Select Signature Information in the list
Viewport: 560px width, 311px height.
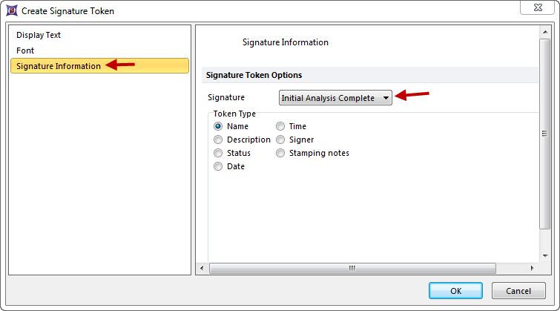[x=59, y=66]
